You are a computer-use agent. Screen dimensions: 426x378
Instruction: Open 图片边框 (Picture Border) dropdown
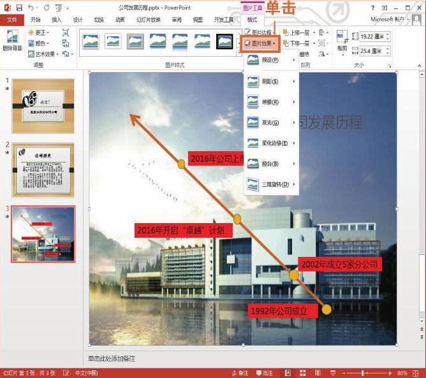258,33
